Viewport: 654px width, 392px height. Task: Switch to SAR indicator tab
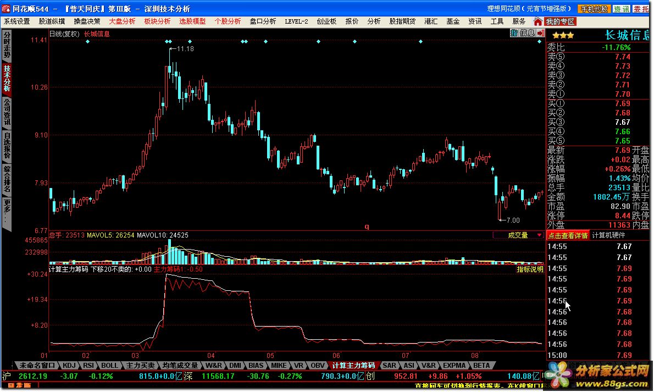point(389,365)
